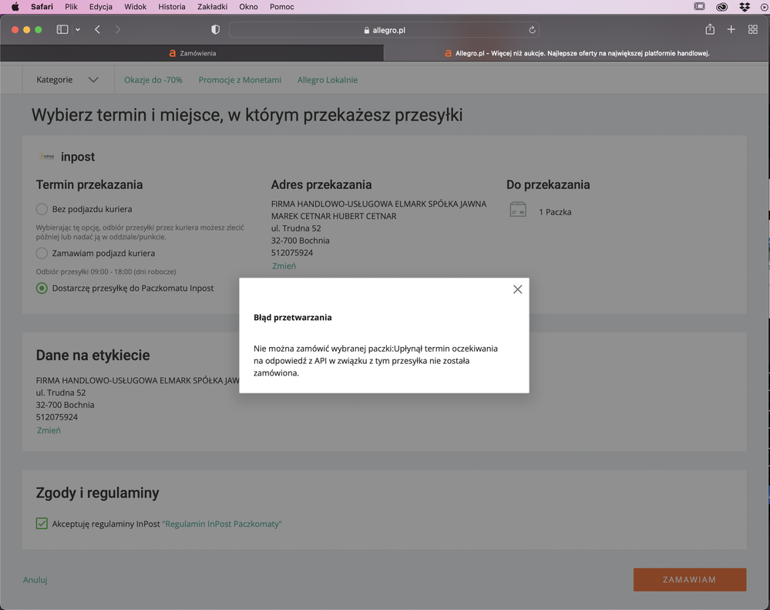Viewport: 770px width, 610px height.
Task: Select Dostarczę przesyłkę do Paczkomatu Inpost
Action: [42, 288]
